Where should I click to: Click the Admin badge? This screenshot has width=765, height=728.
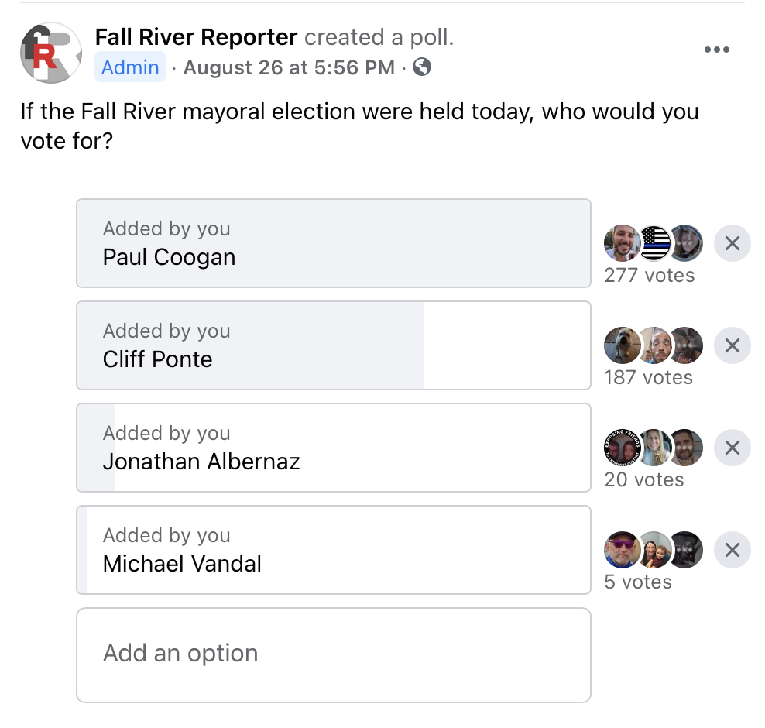130,67
